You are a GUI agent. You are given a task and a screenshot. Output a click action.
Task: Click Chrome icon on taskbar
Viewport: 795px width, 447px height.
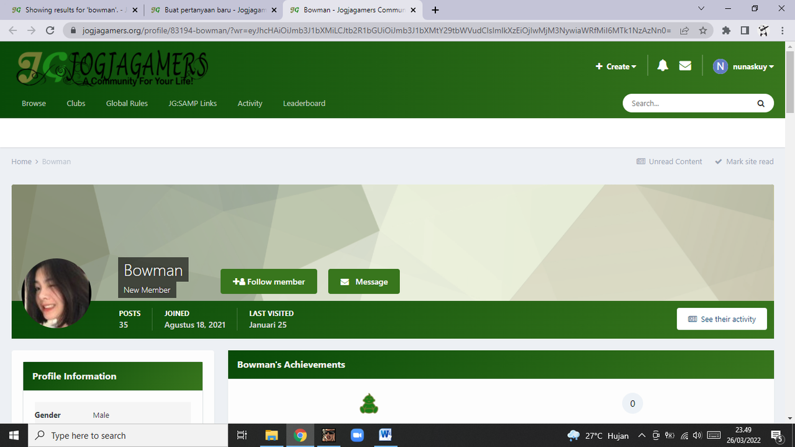300,435
